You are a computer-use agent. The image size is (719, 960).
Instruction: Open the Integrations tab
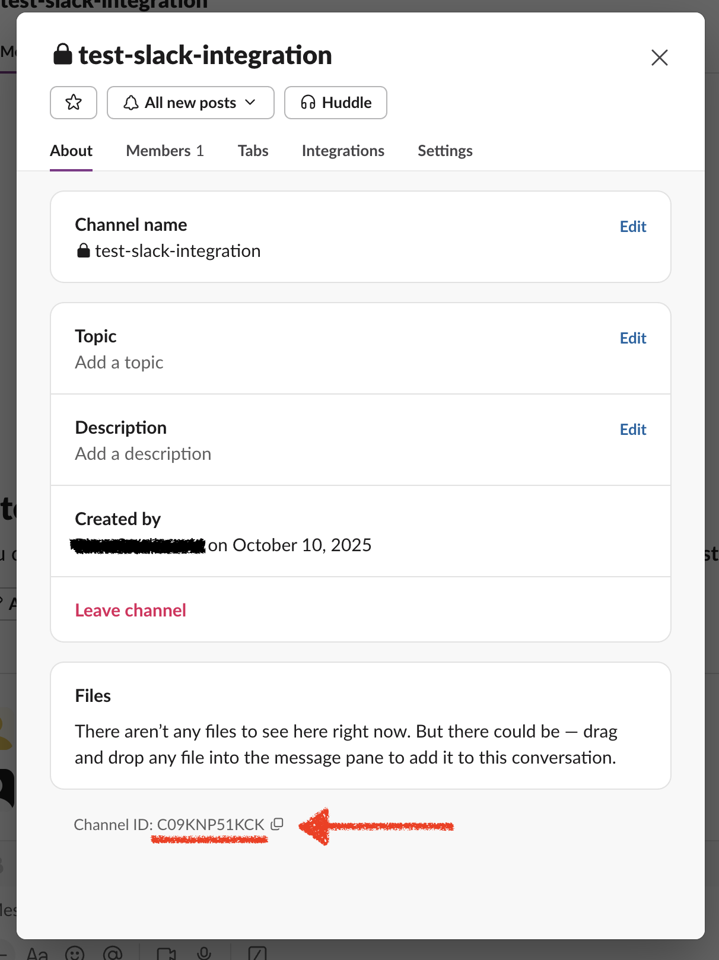343,151
